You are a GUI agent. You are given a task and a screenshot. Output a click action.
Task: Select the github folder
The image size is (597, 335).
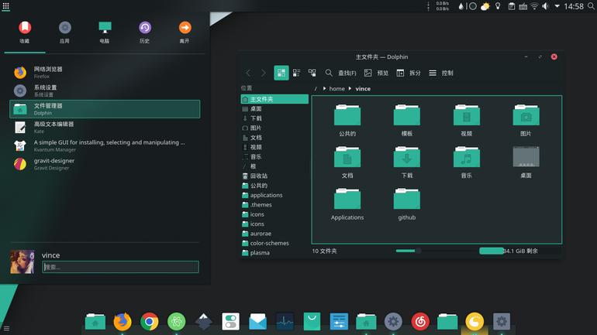[406, 204]
